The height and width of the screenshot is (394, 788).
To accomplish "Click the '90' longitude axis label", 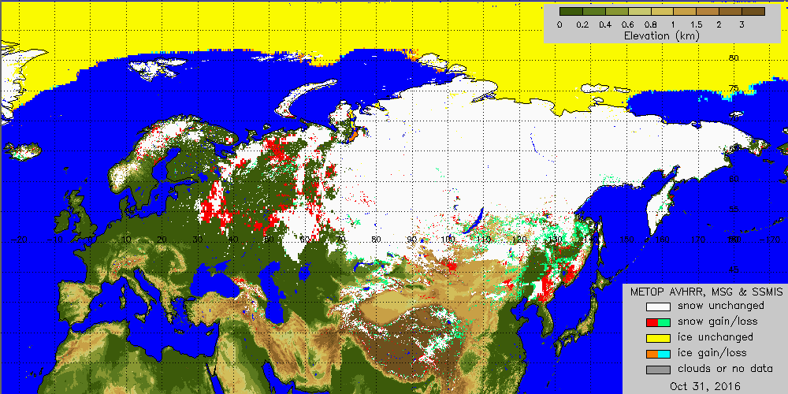I will 412,240.
